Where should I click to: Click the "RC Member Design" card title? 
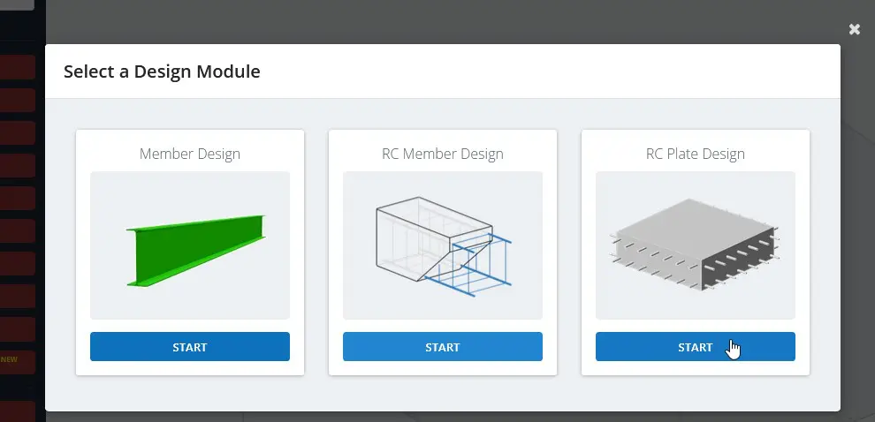point(442,154)
